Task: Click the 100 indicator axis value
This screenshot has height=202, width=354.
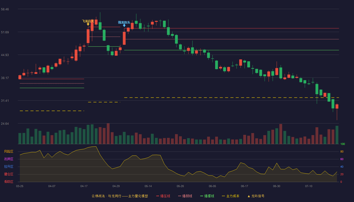Action: [343, 144]
